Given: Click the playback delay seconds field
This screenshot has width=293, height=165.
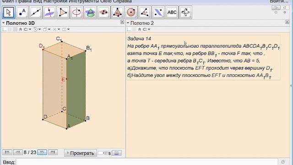Looking at the screenshot, I should 103,153.
